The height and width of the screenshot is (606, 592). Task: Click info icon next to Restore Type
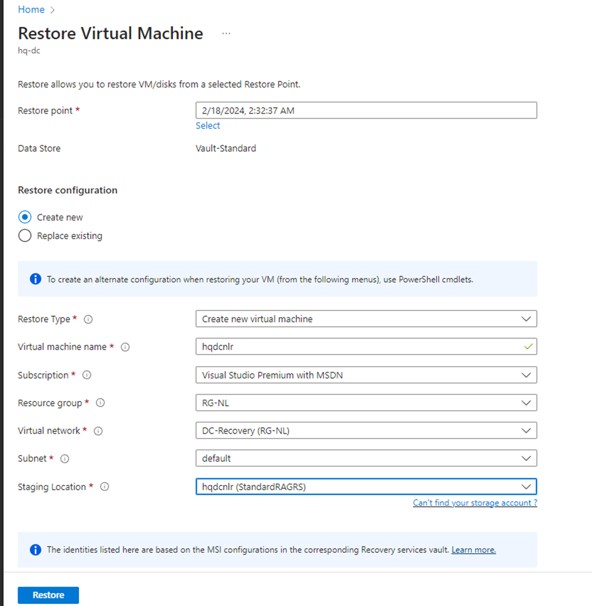point(88,319)
